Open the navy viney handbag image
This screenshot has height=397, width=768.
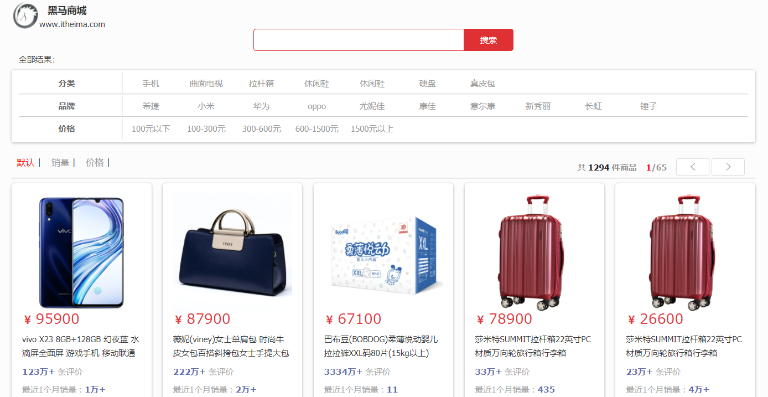(x=232, y=252)
